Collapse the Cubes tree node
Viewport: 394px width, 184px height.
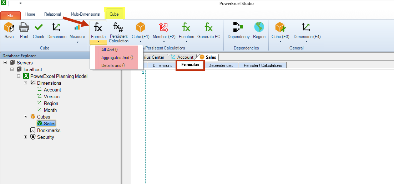click(x=25, y=117)
